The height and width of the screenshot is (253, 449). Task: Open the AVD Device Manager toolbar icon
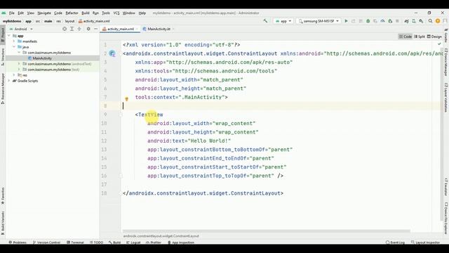(x=414, y=21)
